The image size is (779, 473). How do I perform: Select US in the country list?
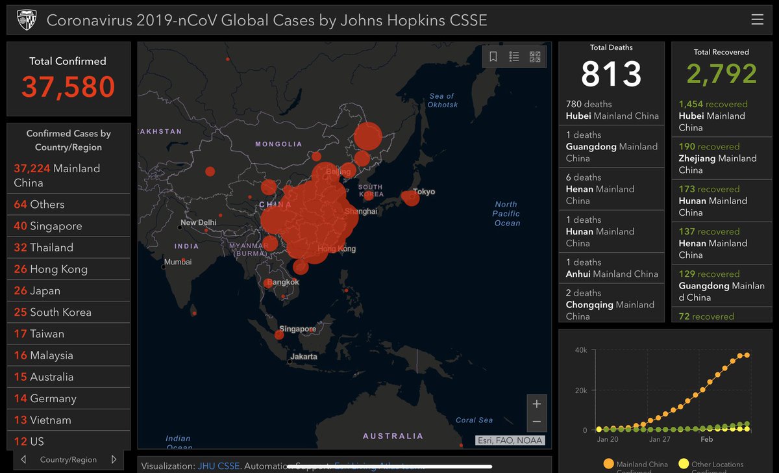click(x=69, y=441)
